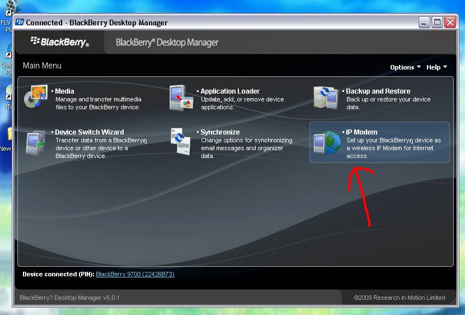The width and height of the screenshot is (465, 315).
Task: Click the window corner resize grip
Action: [453, 302]
